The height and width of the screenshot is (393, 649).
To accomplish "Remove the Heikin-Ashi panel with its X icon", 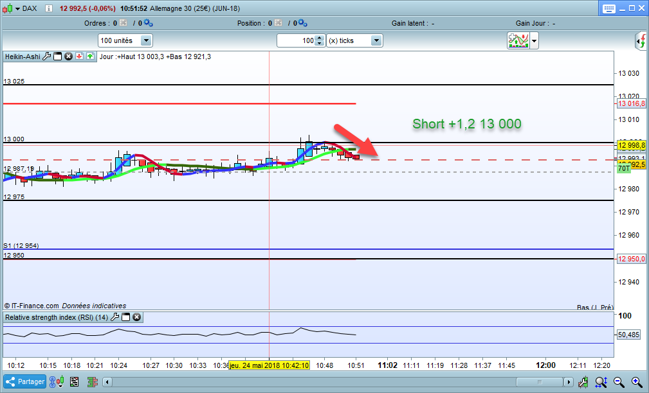I will (68, 57).
